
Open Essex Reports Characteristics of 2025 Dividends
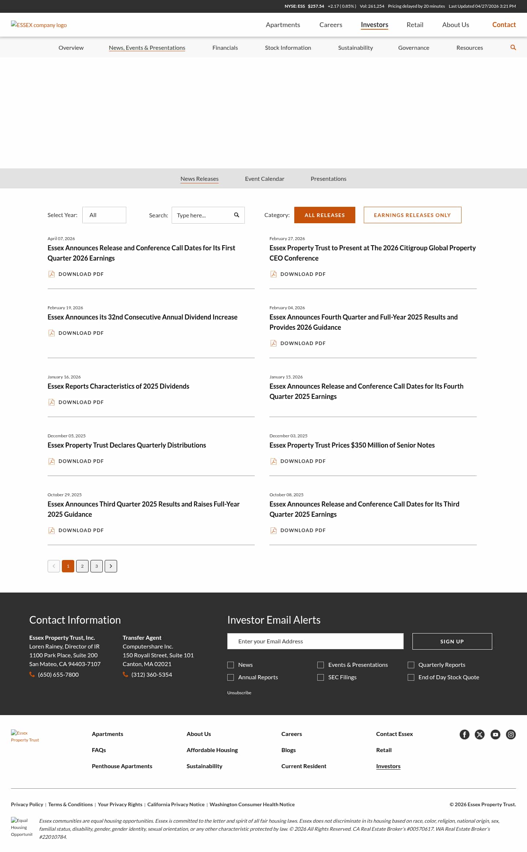(x=118, y=386)
